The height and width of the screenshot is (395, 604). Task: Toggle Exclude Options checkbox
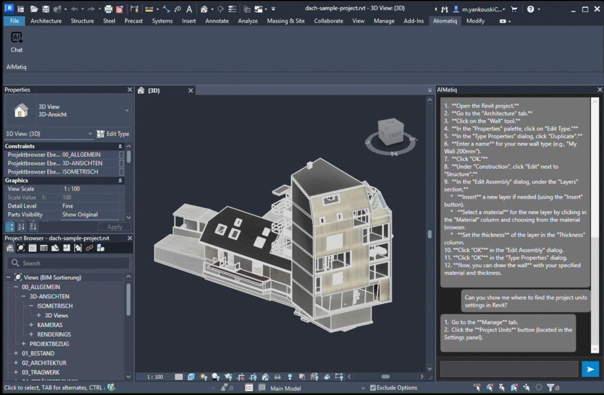(373, 387)
